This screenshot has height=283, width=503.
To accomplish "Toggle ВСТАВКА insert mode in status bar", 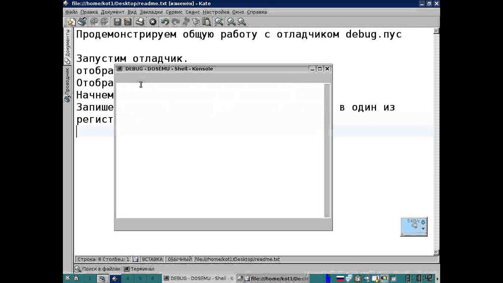I will (x=152, y=259).
